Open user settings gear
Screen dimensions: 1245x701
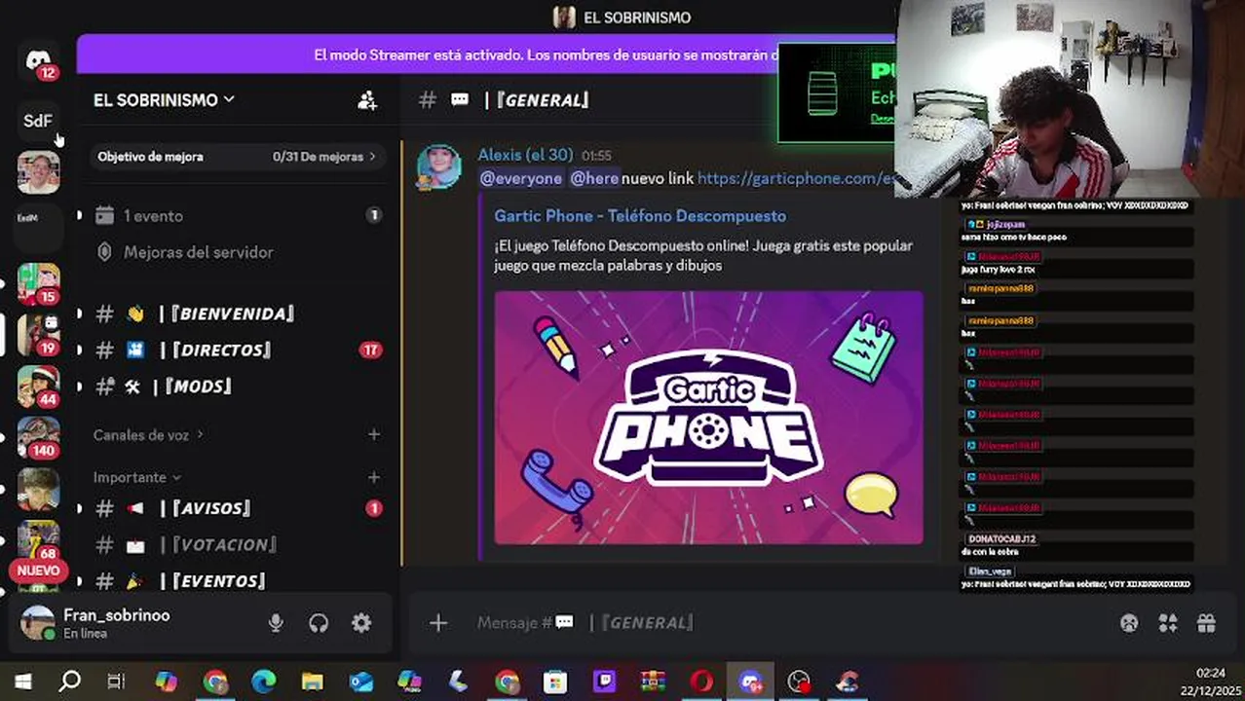(361, 623)
